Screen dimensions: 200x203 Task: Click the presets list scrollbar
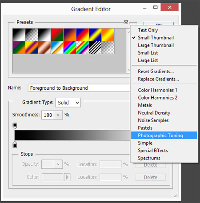pyautogui.click(x=128, y=51)
